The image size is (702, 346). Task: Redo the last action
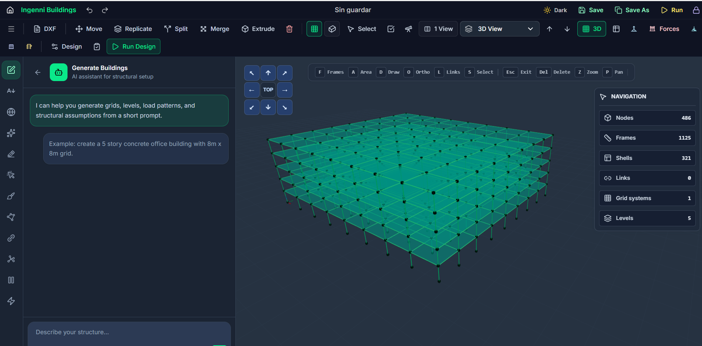(105, 10)
